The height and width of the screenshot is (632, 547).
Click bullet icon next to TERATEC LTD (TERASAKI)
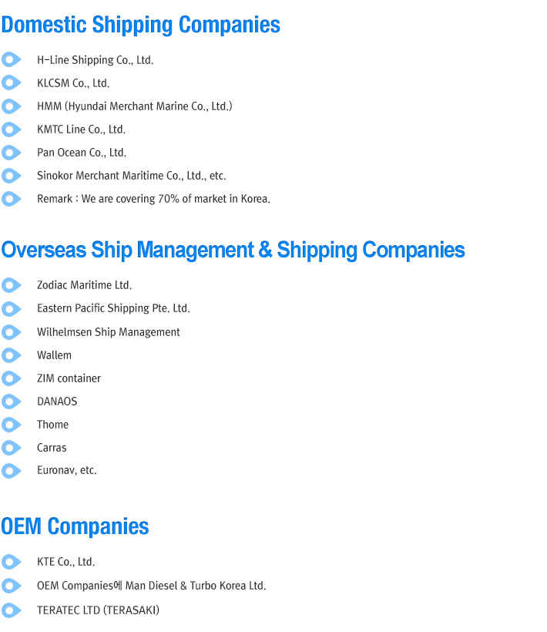tap(12, 610)
